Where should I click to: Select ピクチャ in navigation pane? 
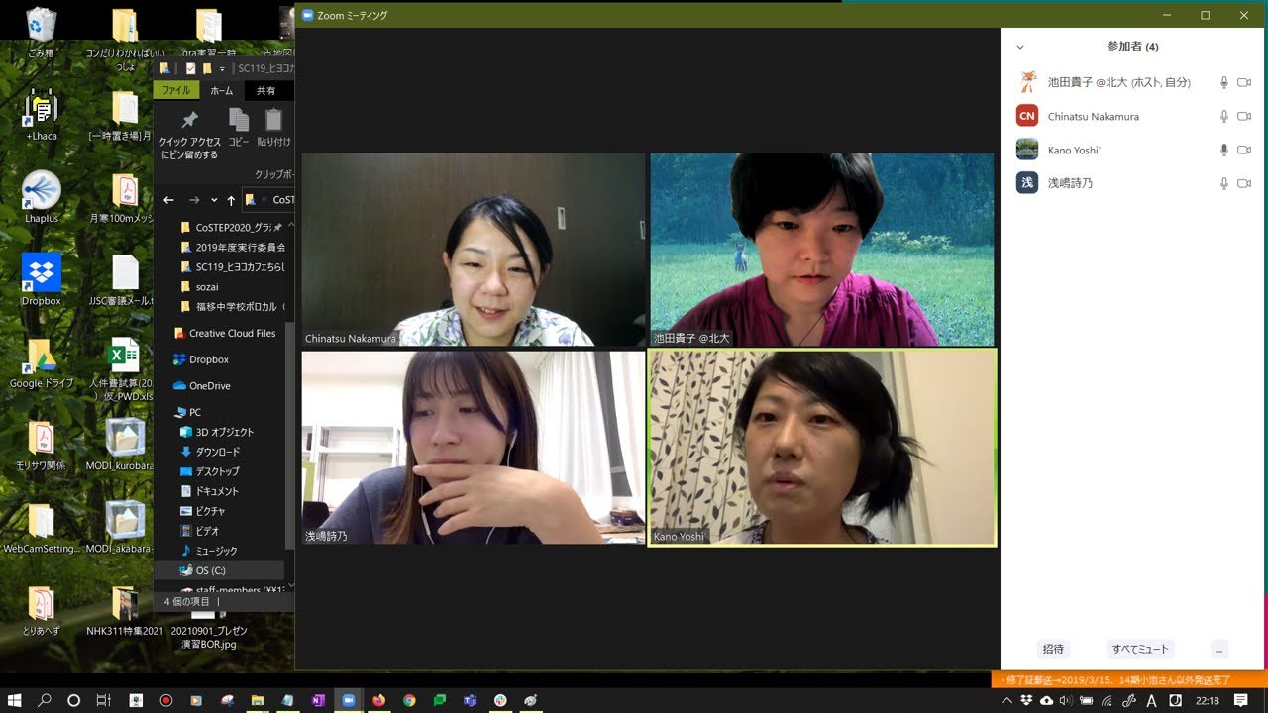pos(203,511)
